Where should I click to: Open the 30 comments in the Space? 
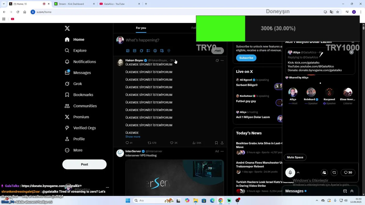(x=348, y=172)
